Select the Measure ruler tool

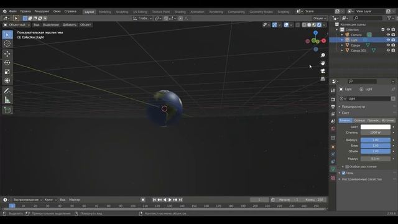coord(7,100)
